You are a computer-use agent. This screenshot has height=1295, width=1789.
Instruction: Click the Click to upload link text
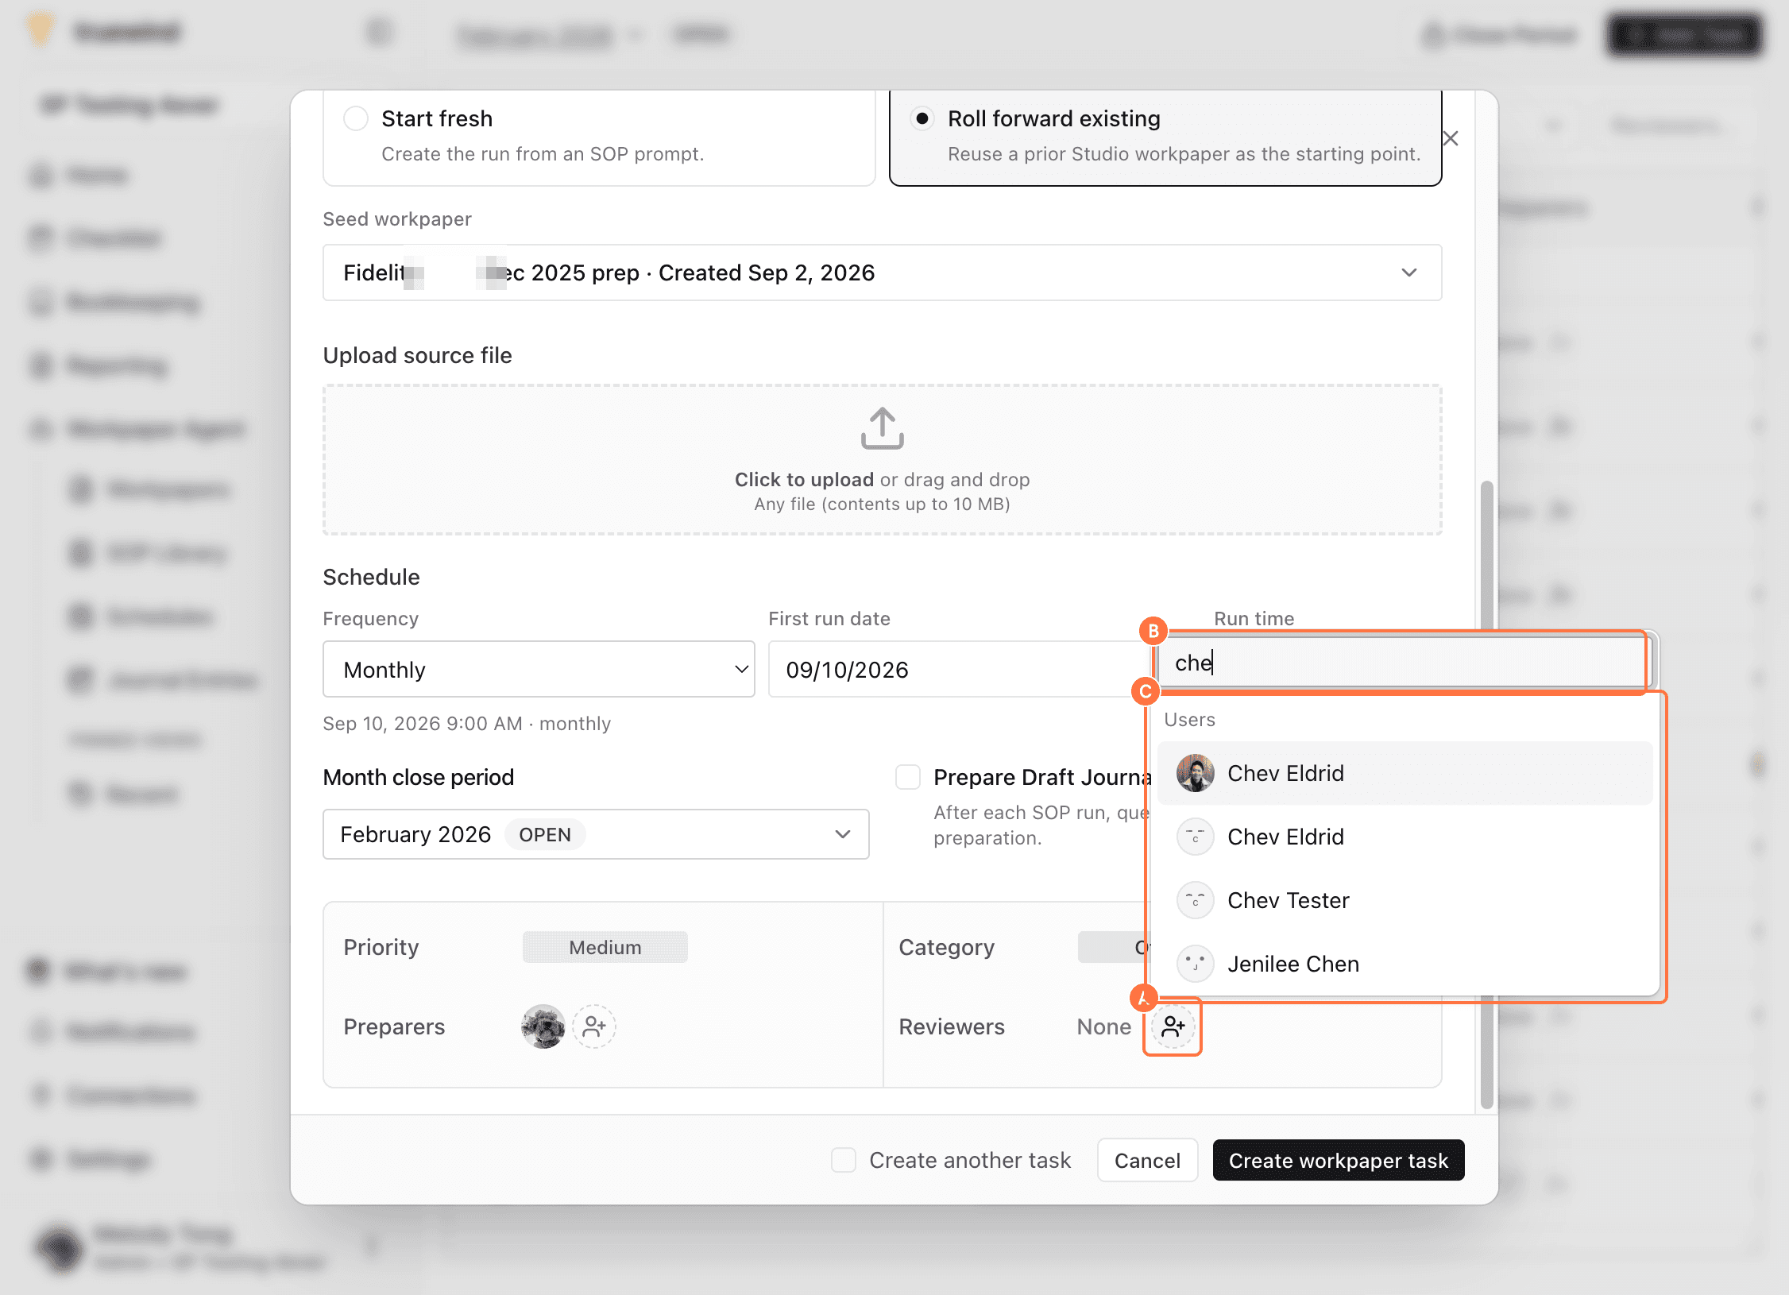coord(804,480)
